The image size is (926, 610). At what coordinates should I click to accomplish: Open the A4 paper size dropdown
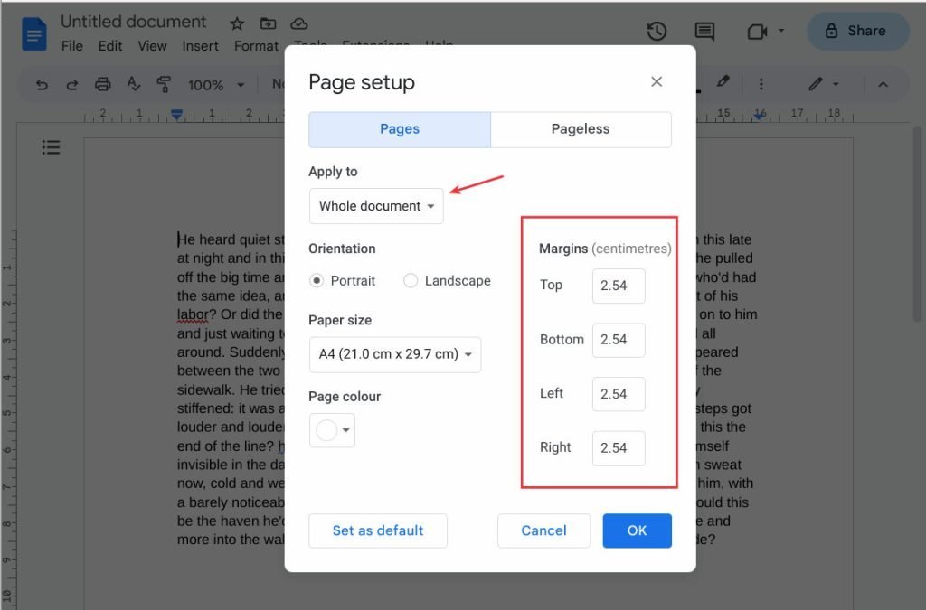pyautogui.click(x=395, y=354)
